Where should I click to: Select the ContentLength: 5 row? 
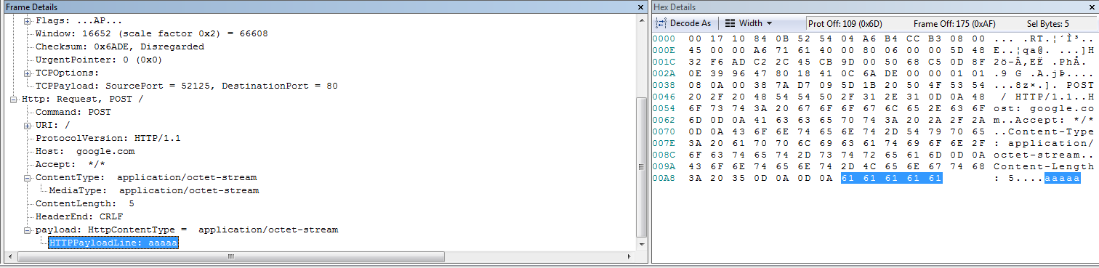(x=85, y=203)
